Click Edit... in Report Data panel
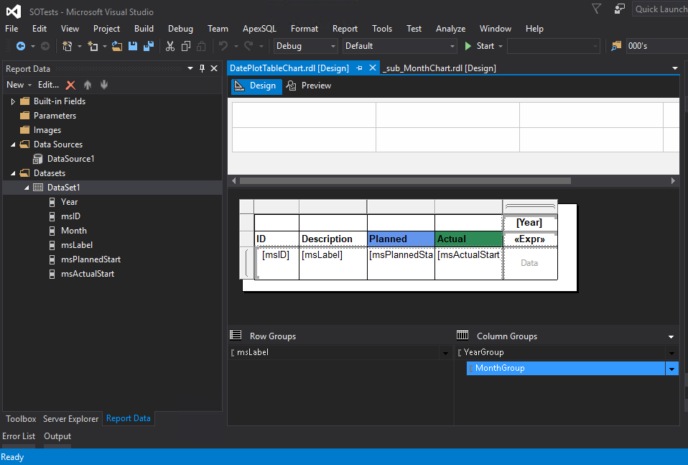 [48, 85]
